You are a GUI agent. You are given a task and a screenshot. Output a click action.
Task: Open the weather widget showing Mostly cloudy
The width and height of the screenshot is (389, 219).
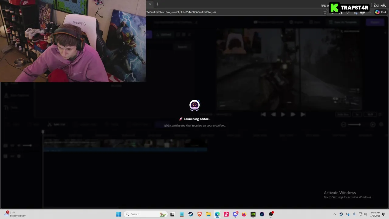tap(15, 214)
